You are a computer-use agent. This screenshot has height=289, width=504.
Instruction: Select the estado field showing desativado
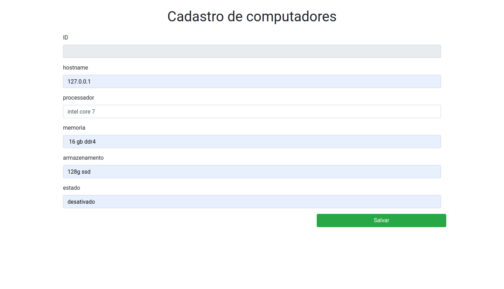point(252,202)
